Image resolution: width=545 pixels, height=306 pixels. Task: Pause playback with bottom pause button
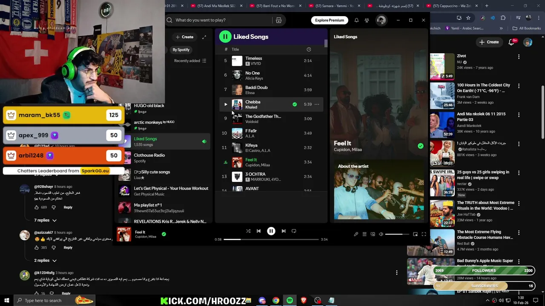[271, 231]
